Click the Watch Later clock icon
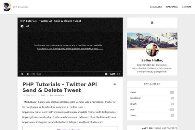 pos(22,26)
